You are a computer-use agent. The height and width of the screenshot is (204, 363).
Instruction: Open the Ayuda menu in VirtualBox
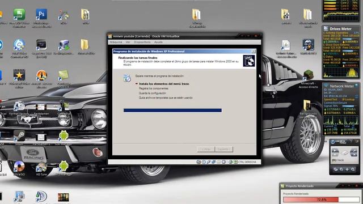point(158,42)
